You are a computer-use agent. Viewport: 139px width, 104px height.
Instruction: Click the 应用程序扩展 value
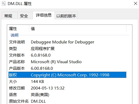(43, 49)
